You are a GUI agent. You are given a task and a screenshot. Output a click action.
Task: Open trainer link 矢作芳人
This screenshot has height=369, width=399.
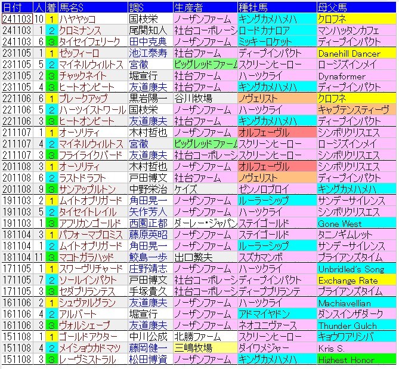point(149,212)
